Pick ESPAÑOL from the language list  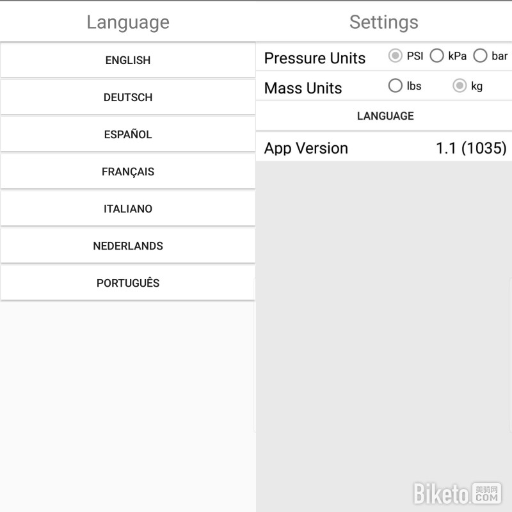tap(128, 134)
